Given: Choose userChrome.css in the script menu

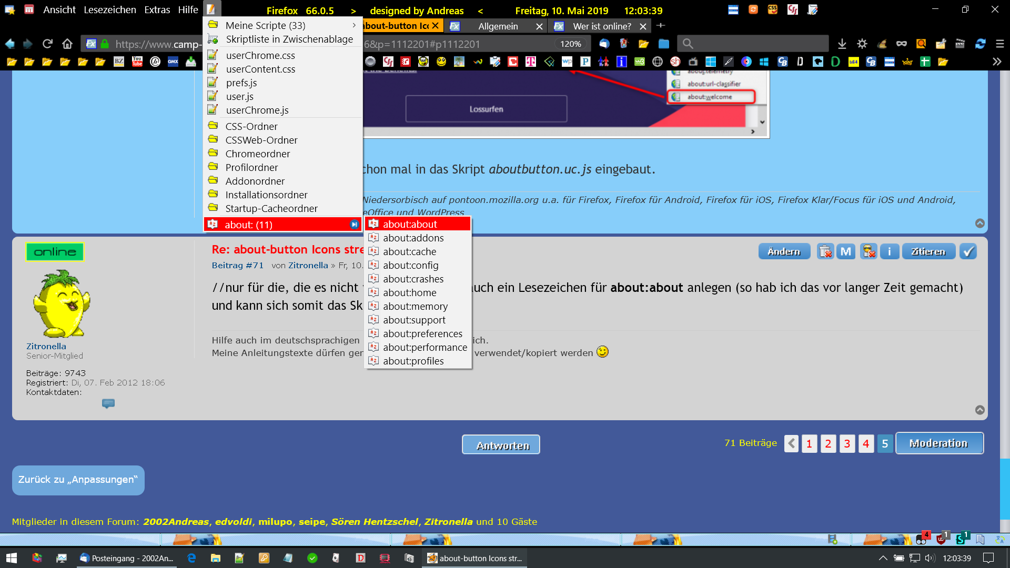Looking at the screenshot, I should point(260,55).
